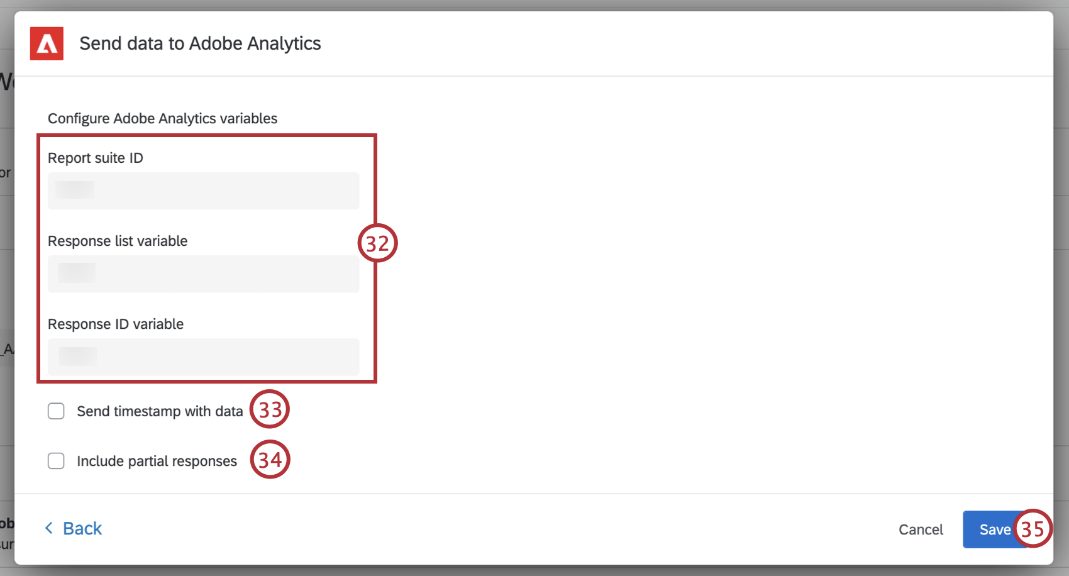This screenshot has width=1069, height=576.
Task: Click the red circled annotation marker 32
Action: click(377, 243)
